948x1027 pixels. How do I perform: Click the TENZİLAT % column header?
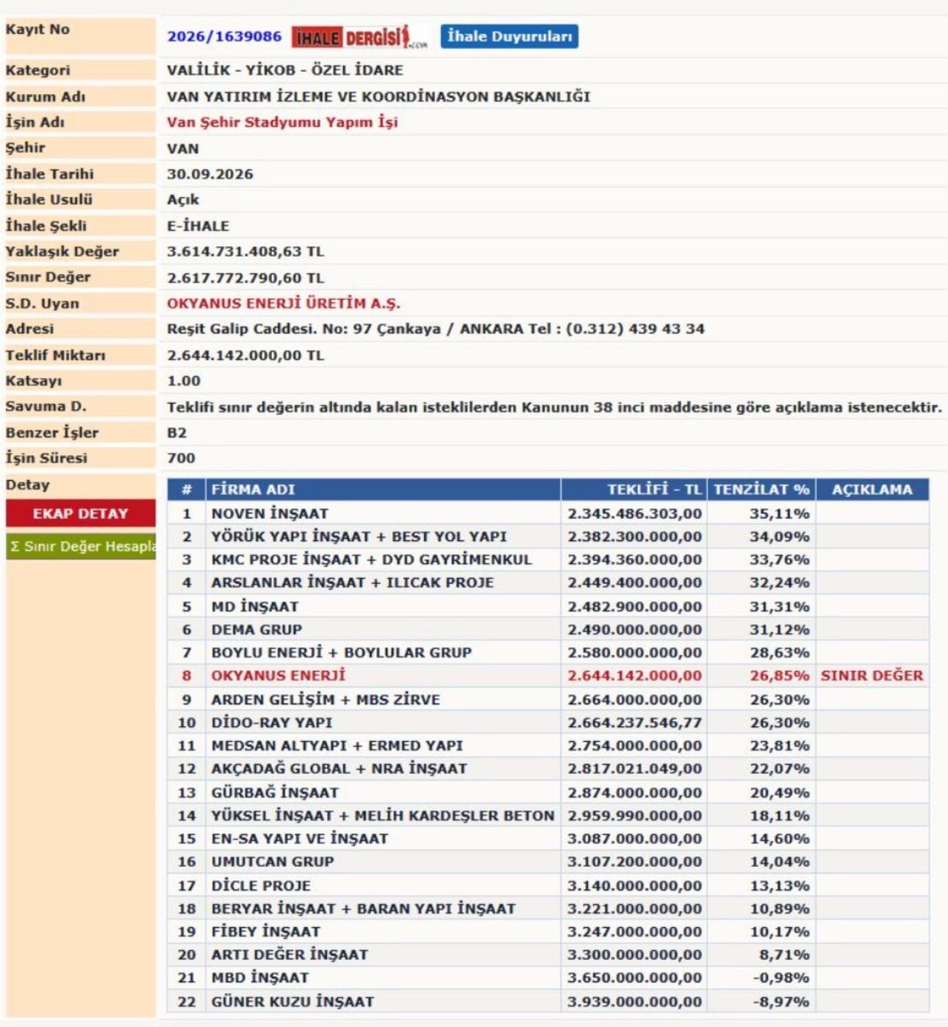(761, 490)
